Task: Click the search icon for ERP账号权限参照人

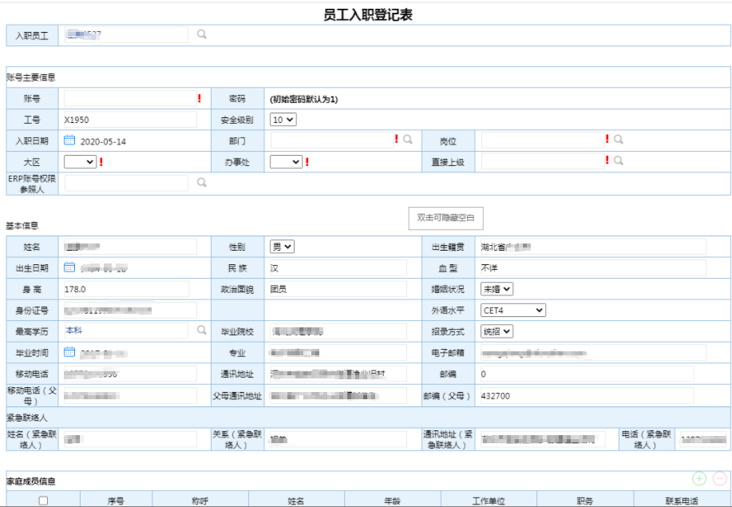Action: [x=202, y=183]
